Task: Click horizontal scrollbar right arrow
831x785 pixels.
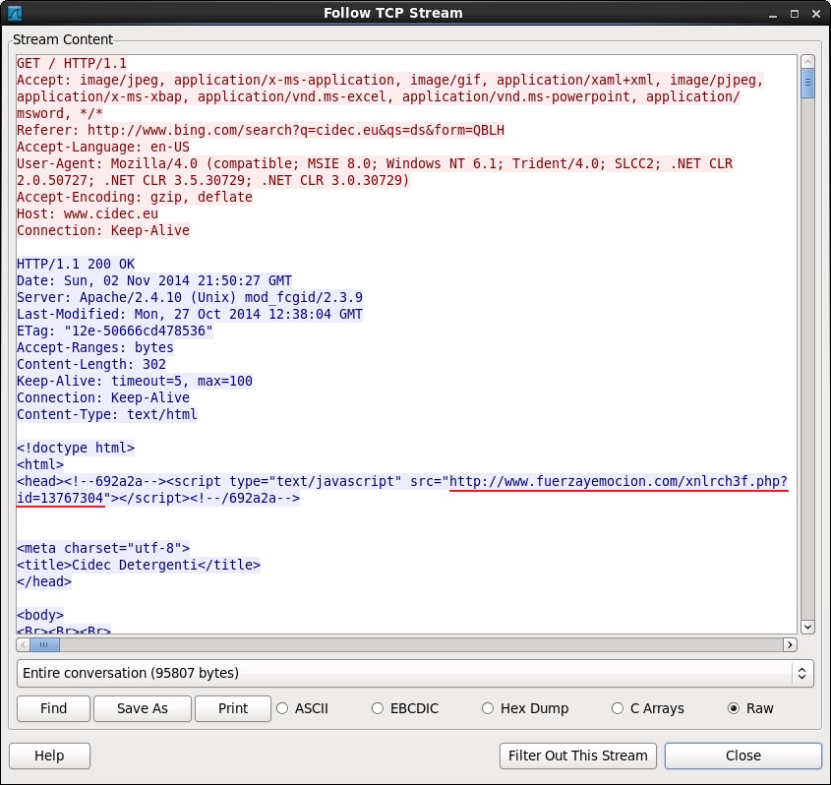Action: tap(791, 644)
